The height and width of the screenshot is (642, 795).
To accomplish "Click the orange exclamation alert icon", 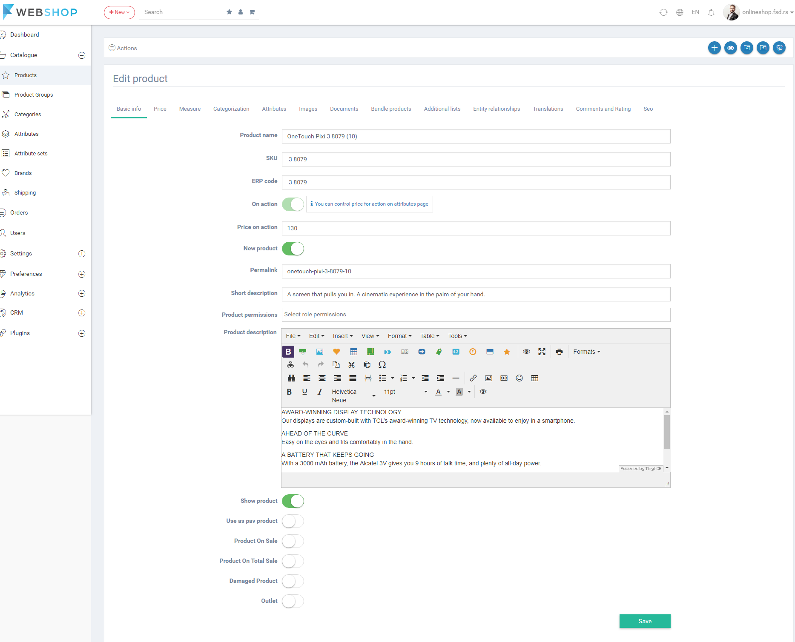I will (473, 352).
